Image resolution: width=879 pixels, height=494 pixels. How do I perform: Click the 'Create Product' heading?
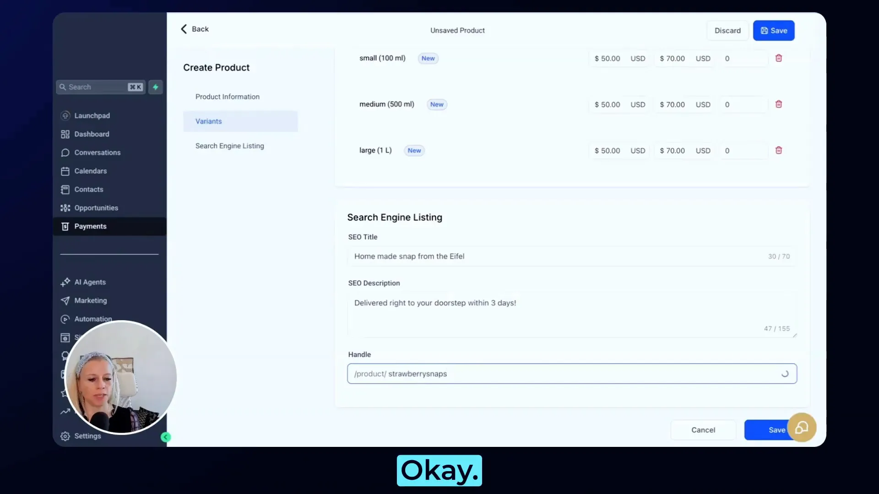tap(216, 68)
